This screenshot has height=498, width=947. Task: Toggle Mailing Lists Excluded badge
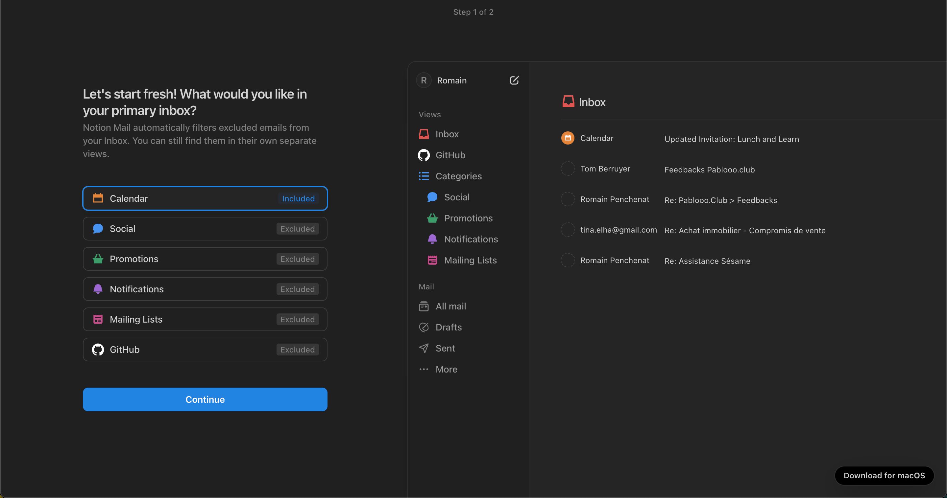(x=297, y=319)
